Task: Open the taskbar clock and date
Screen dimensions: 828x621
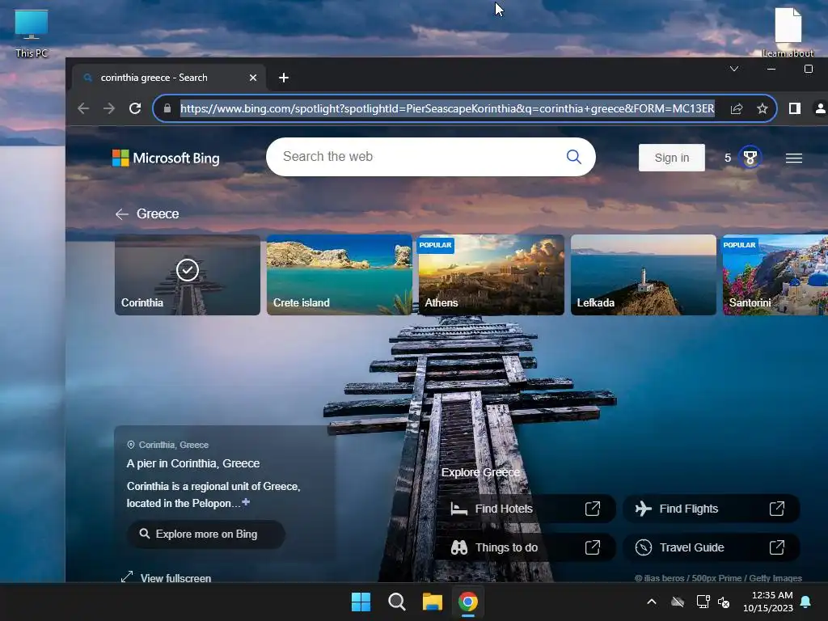Action: click(x=768, y=602)
